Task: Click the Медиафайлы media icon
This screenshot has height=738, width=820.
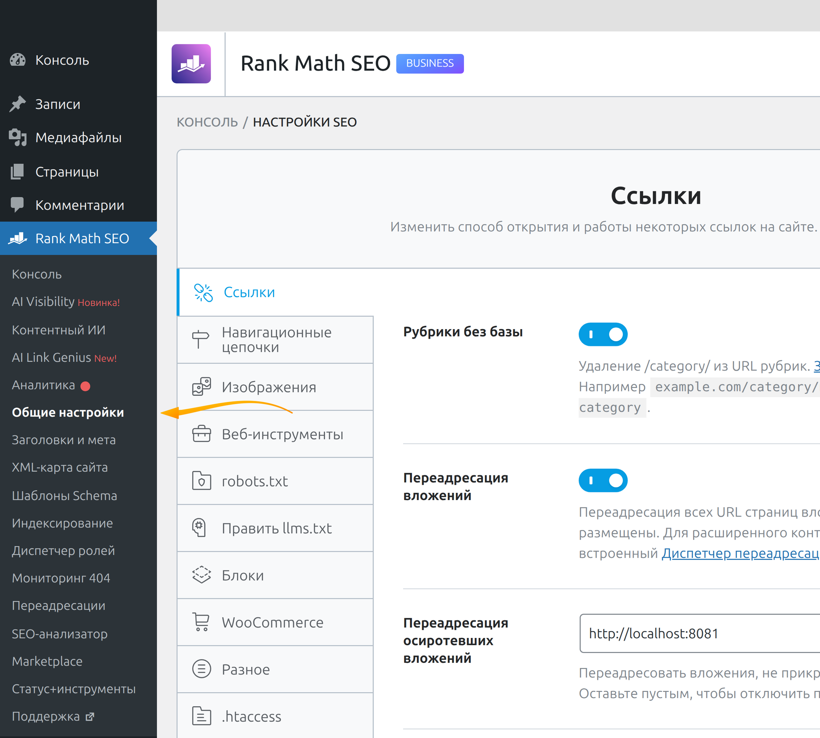Action: (17, 138)
